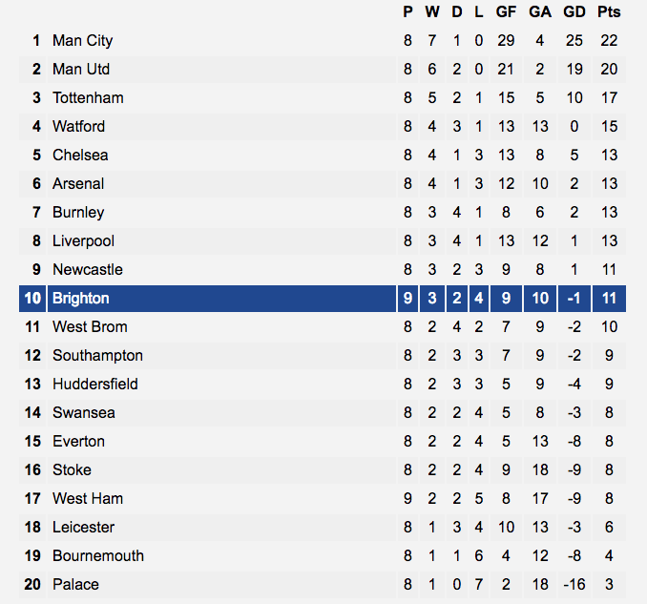Click the P column header
The image size is (647, 604).
407,12
